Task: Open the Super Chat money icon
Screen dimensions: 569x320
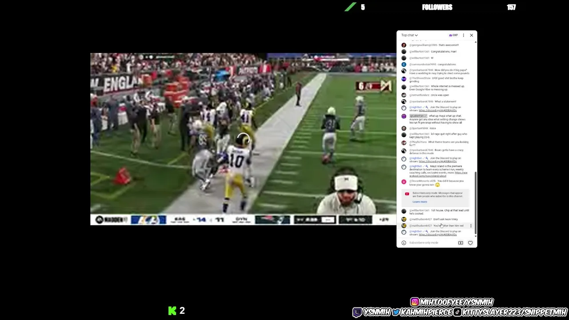Action: [461, 243]
